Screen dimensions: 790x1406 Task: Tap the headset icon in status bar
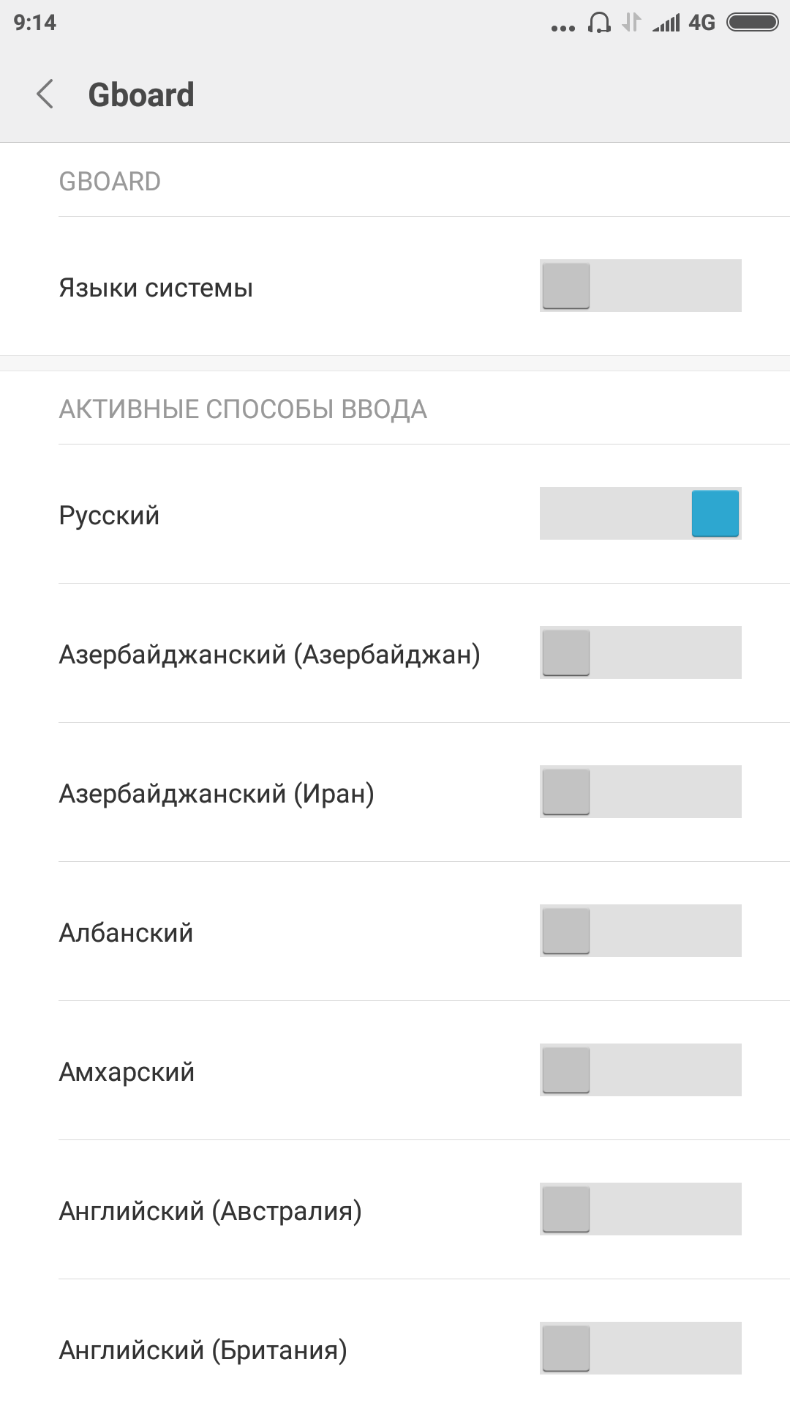(x=599, y=23)
